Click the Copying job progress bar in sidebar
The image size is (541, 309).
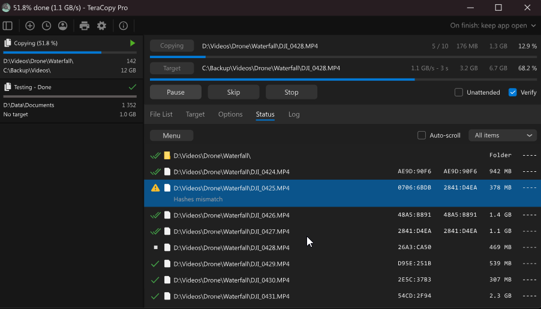[70, 53]
